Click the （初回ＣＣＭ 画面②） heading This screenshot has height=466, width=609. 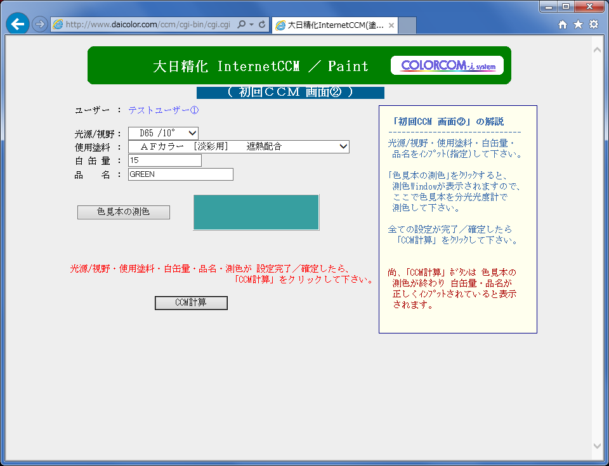click(x=290, y=93)
